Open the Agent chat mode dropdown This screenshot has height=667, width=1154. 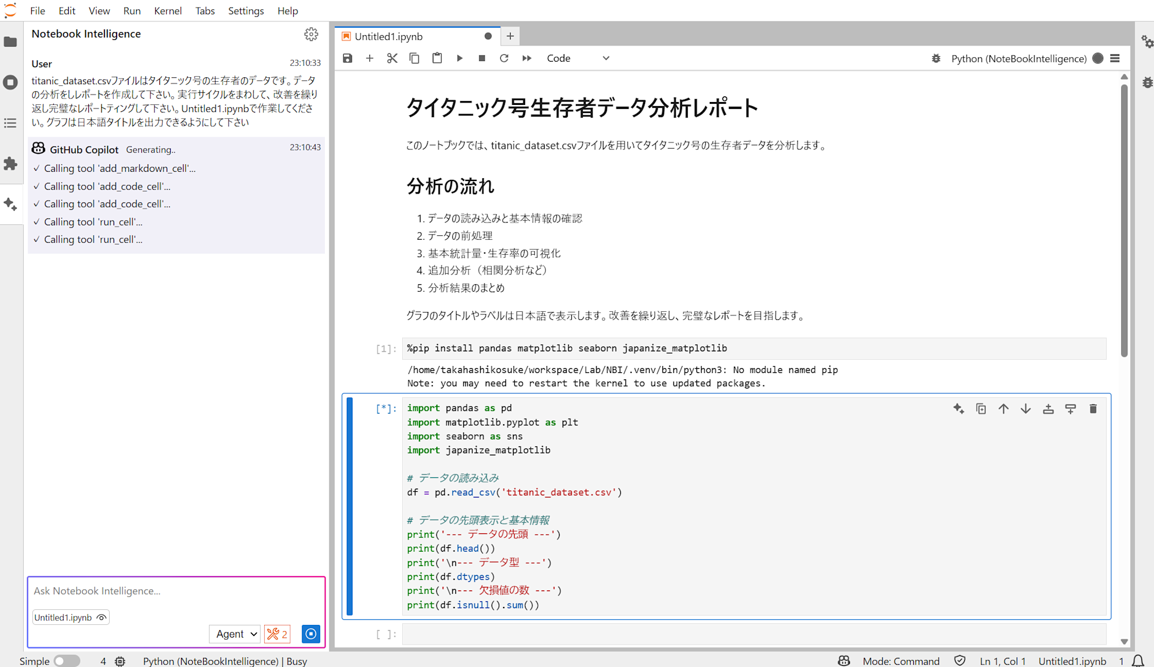(235, 634)
